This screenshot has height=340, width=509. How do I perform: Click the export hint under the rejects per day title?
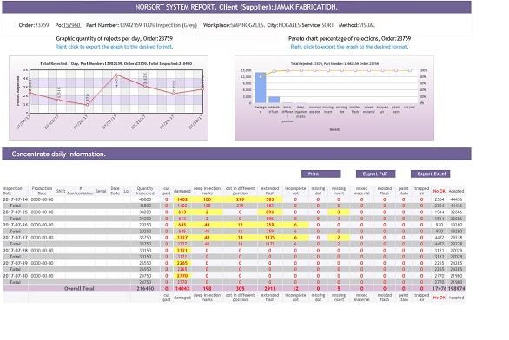[x=114, y=47]
